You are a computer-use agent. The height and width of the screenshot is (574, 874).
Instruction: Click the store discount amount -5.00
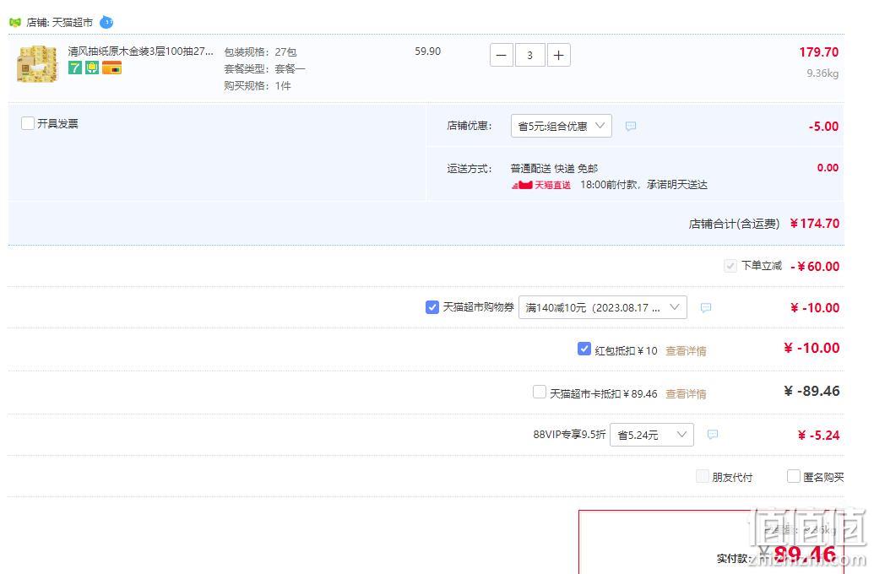(823, 127)
